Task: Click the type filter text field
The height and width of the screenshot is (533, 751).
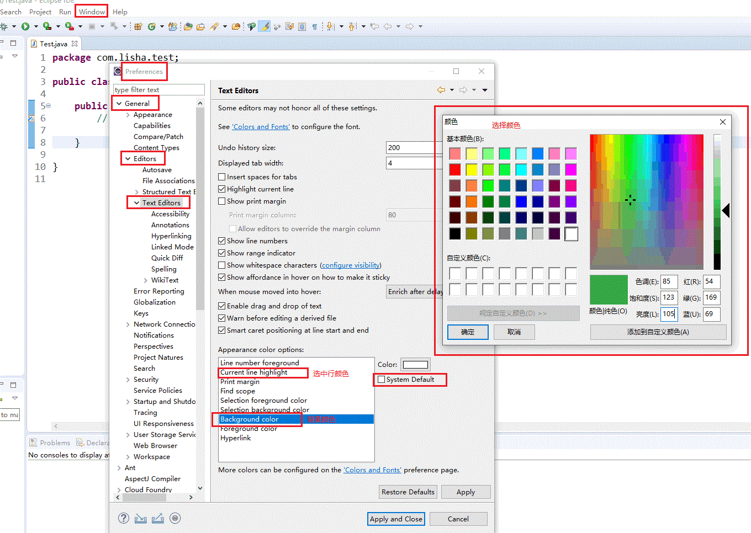Action: pos(158,90)
